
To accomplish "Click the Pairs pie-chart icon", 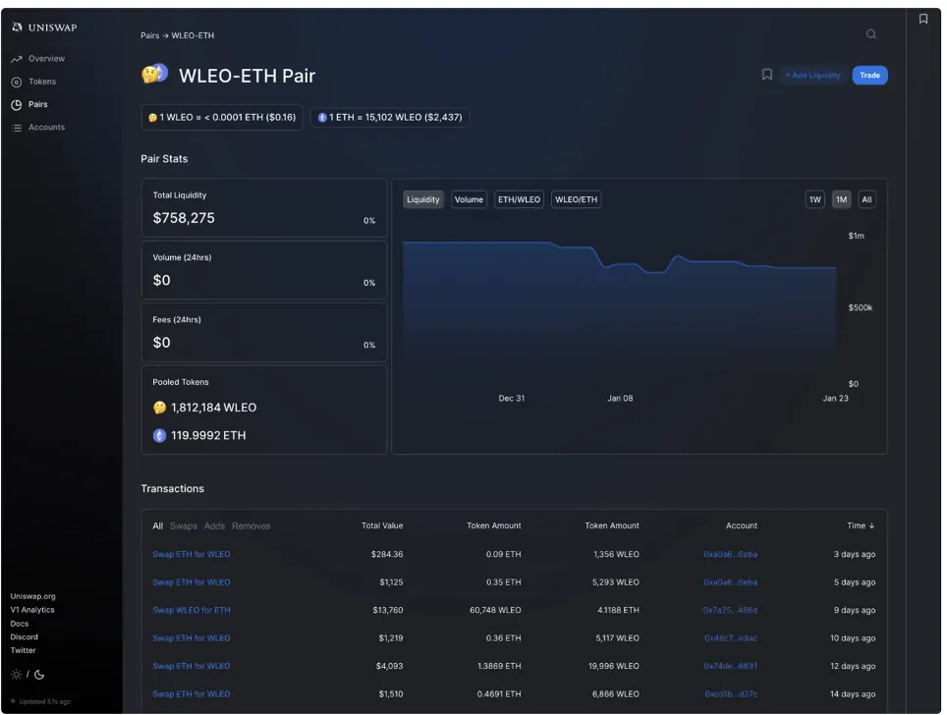I will click(x=17, y=104).
